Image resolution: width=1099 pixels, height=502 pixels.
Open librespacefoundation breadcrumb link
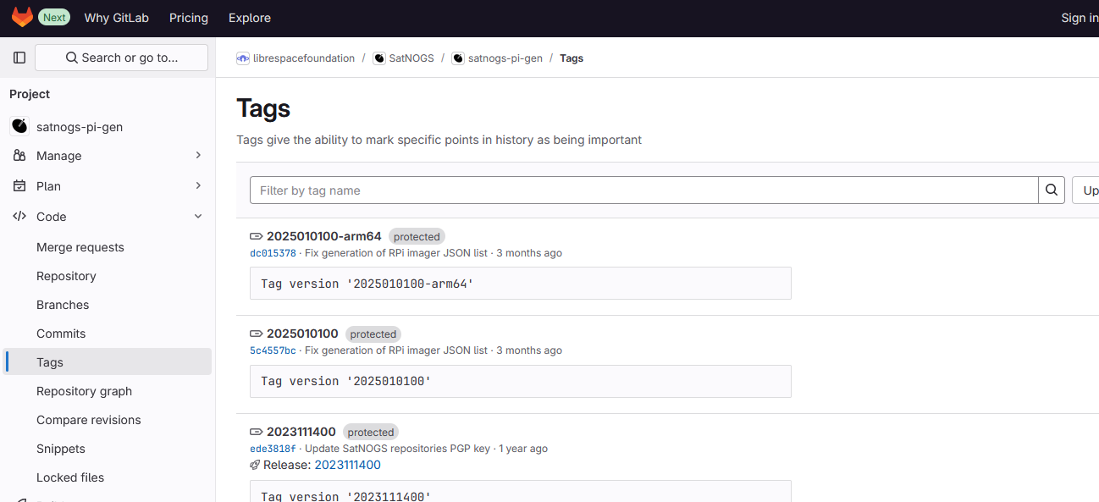pyautogui.click(x=304, y=58)
